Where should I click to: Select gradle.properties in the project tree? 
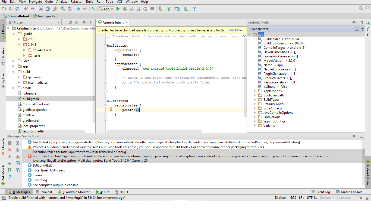(x=34, y=110)
